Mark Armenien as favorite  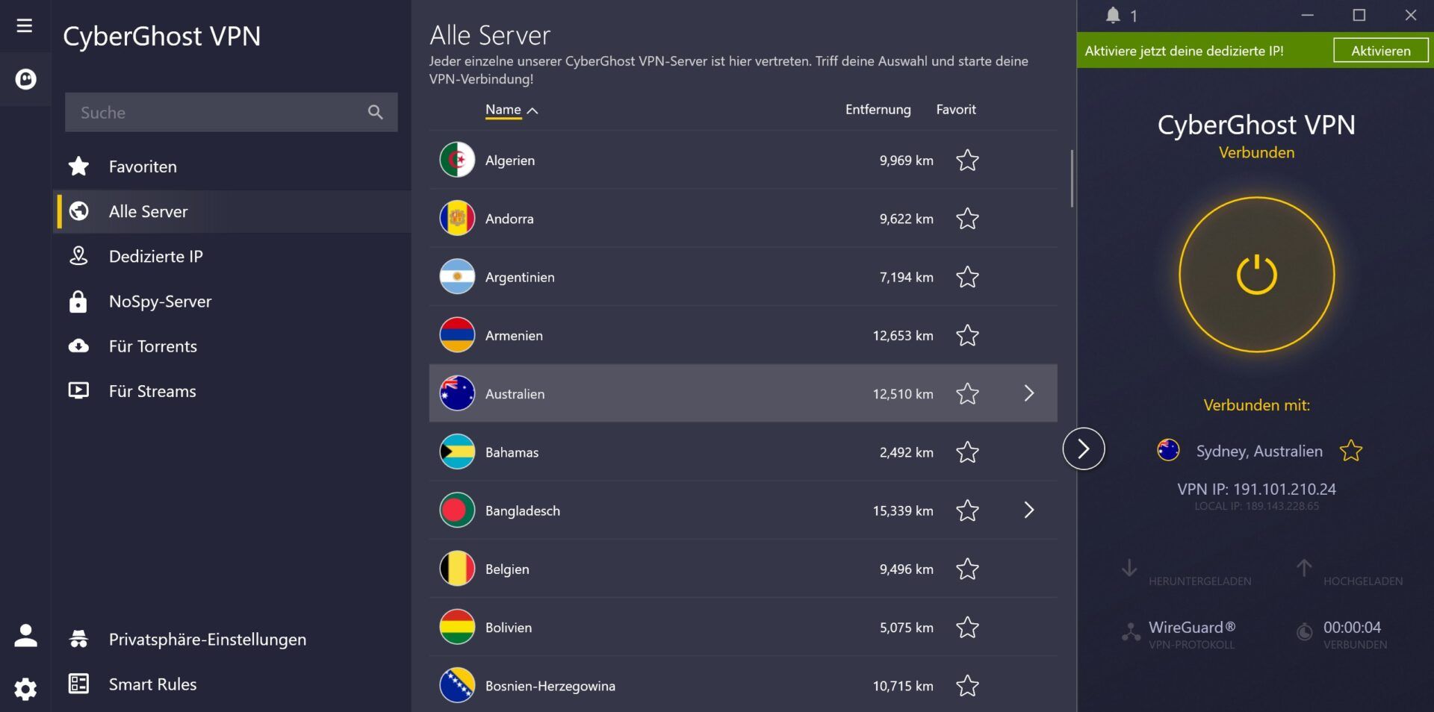[967, 335]
